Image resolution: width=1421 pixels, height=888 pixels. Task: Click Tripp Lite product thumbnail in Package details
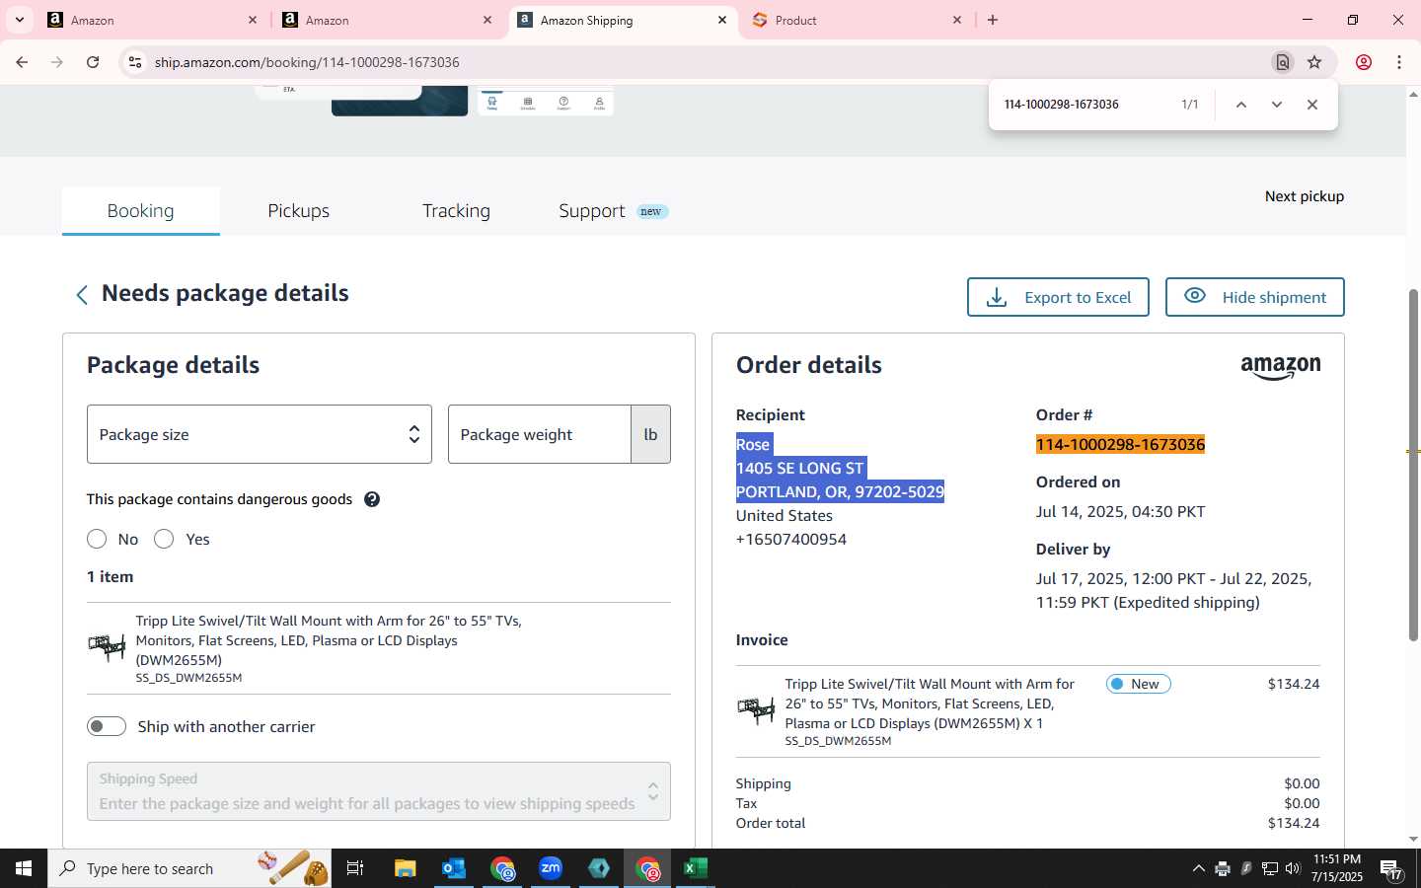(x=107, y=647)
